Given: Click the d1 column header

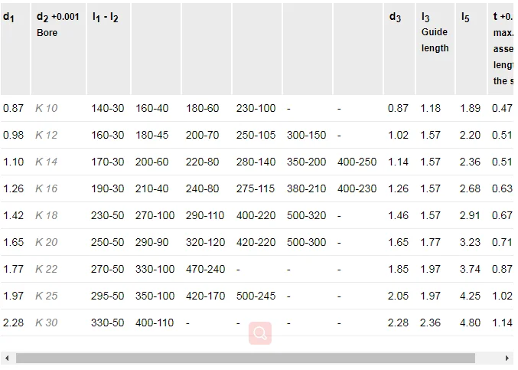Looking at the screenshot, I should point(9,17).
